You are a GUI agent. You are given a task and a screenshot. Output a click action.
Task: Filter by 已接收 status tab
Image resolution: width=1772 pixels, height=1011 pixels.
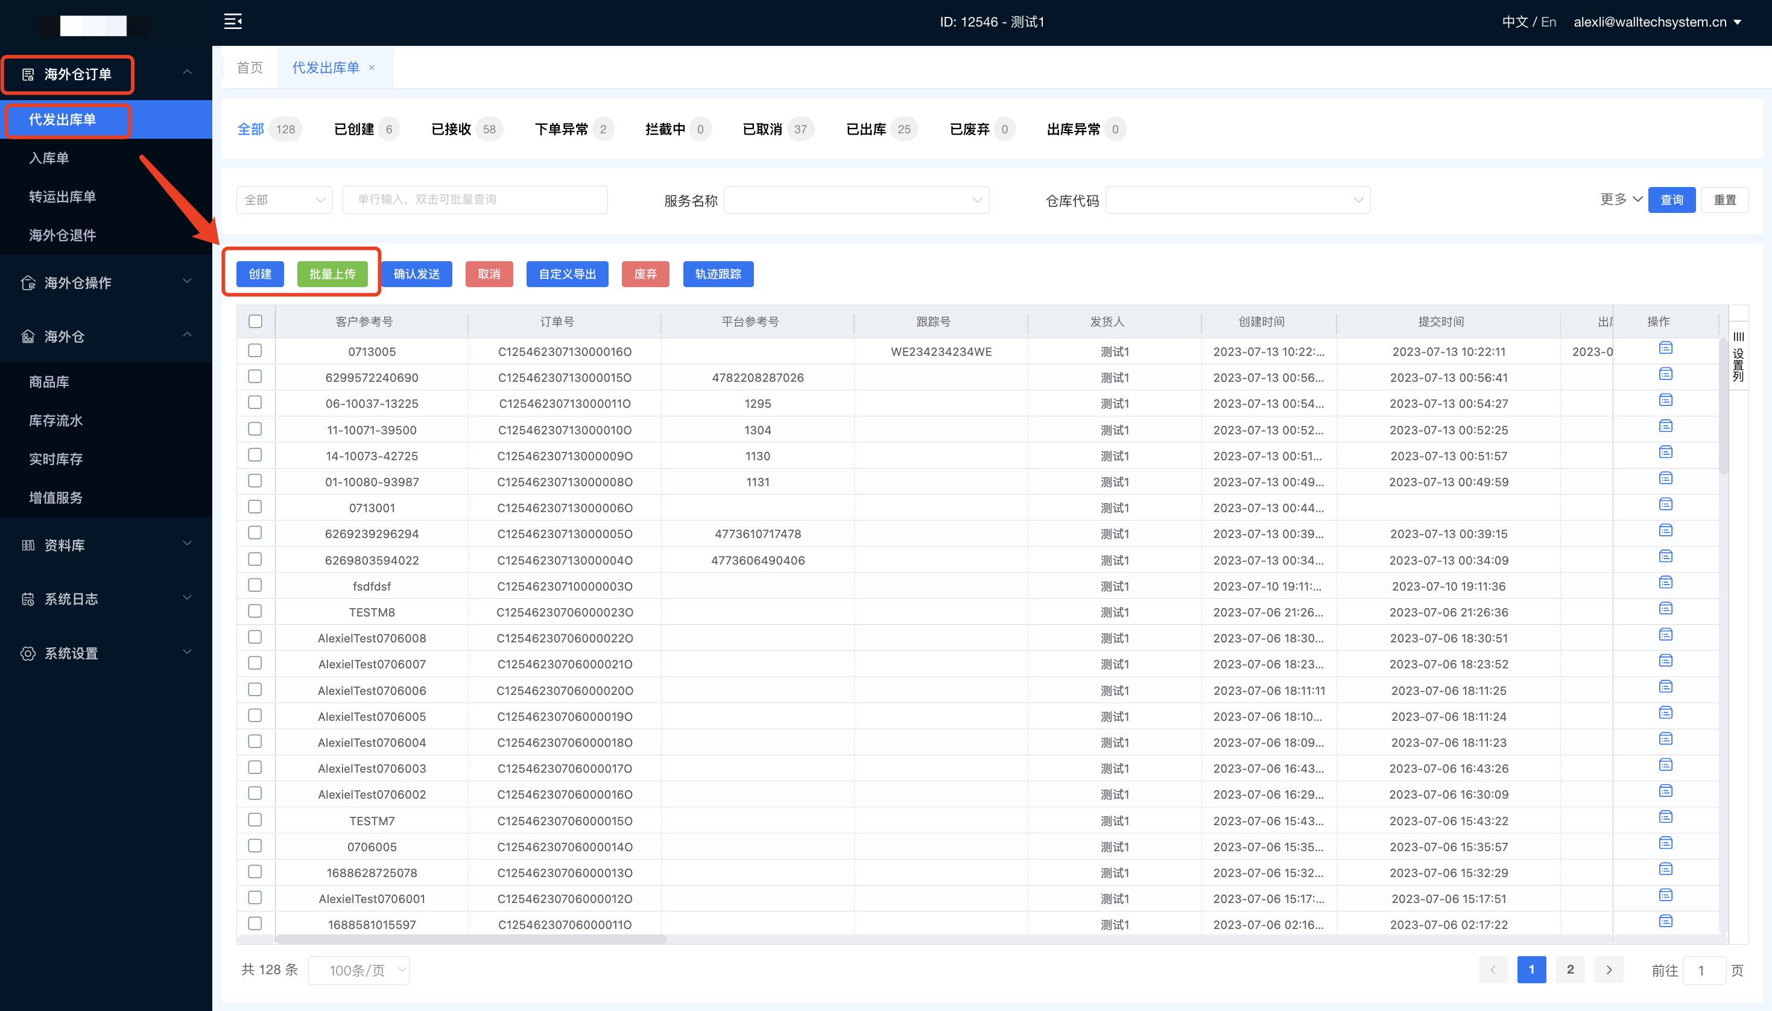click(467, 129)
